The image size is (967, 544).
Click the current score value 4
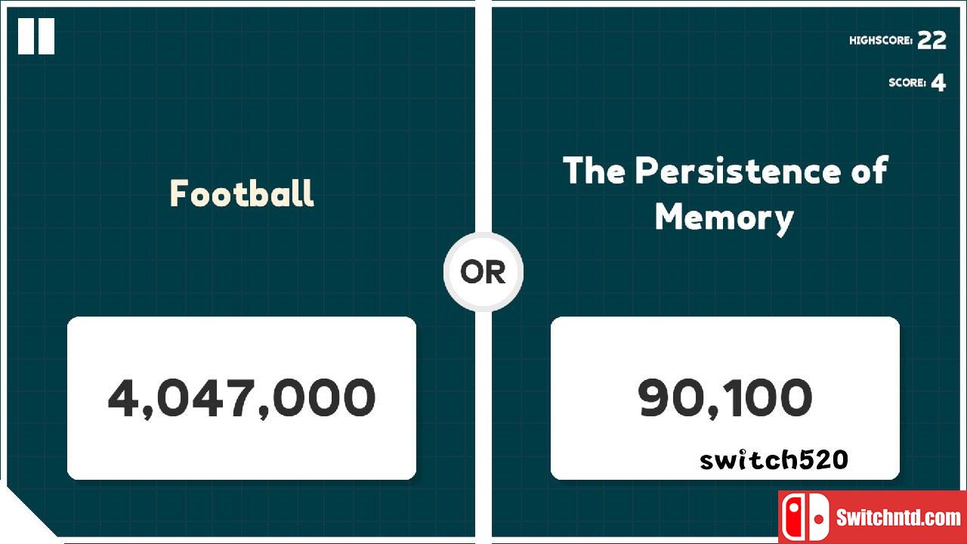click(938, 82)
